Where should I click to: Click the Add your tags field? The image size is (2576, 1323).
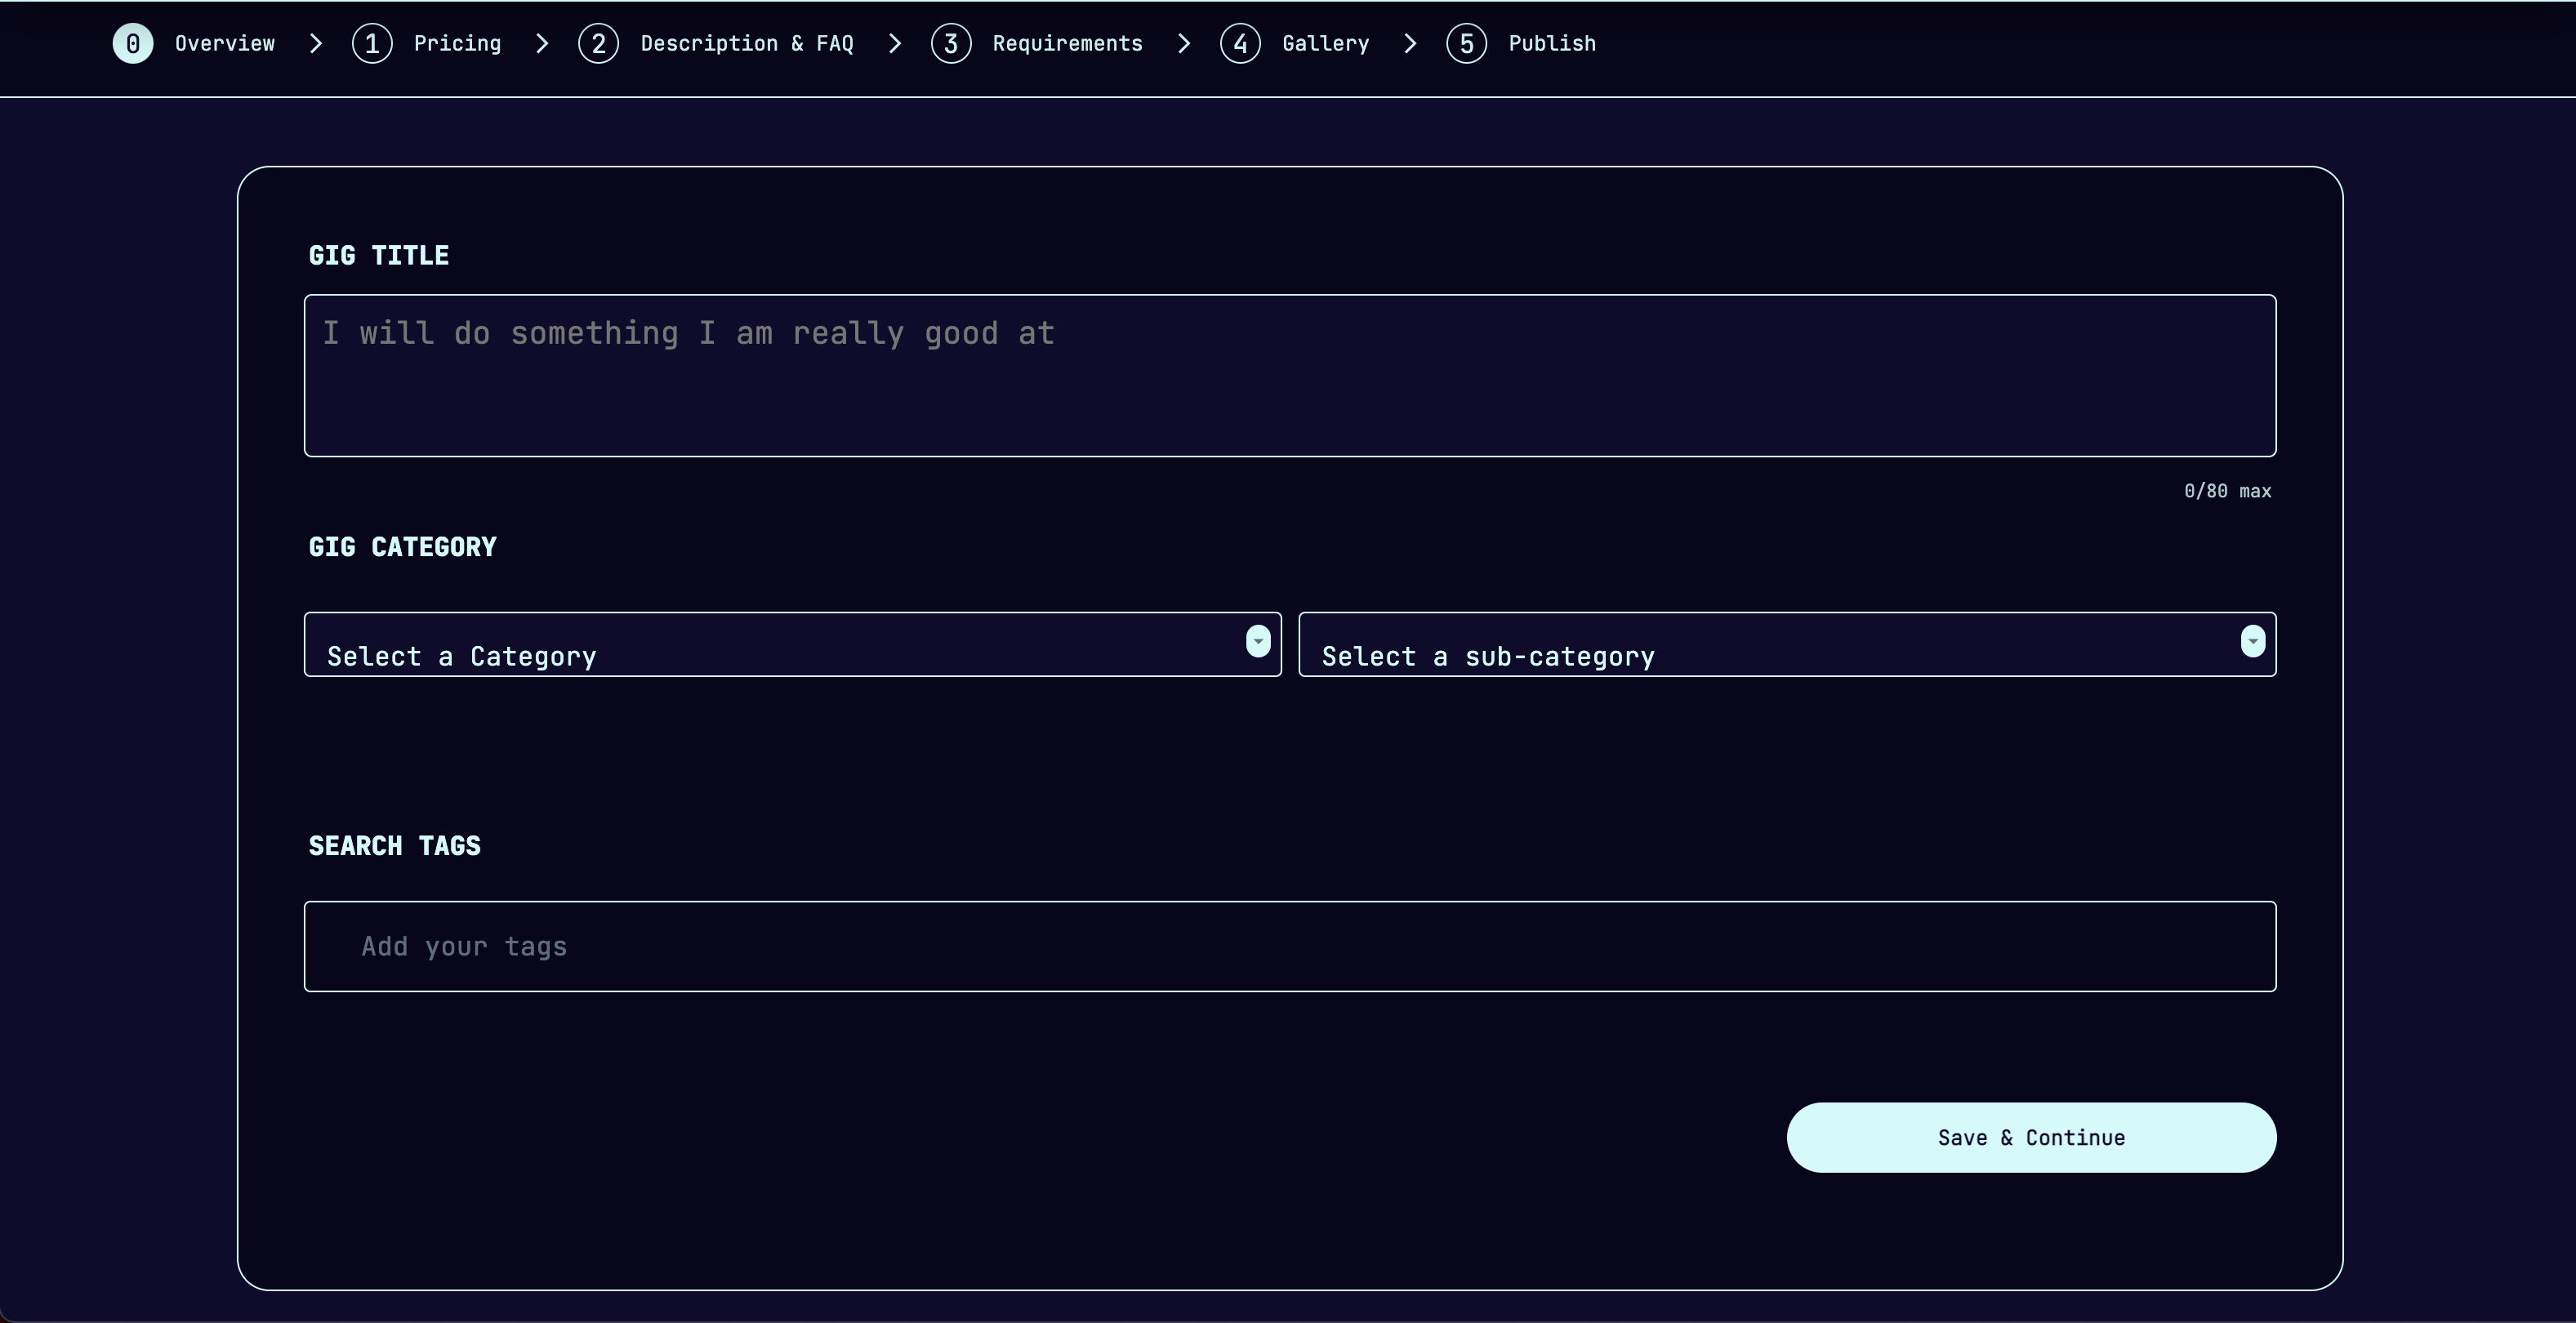(1289, 946)
